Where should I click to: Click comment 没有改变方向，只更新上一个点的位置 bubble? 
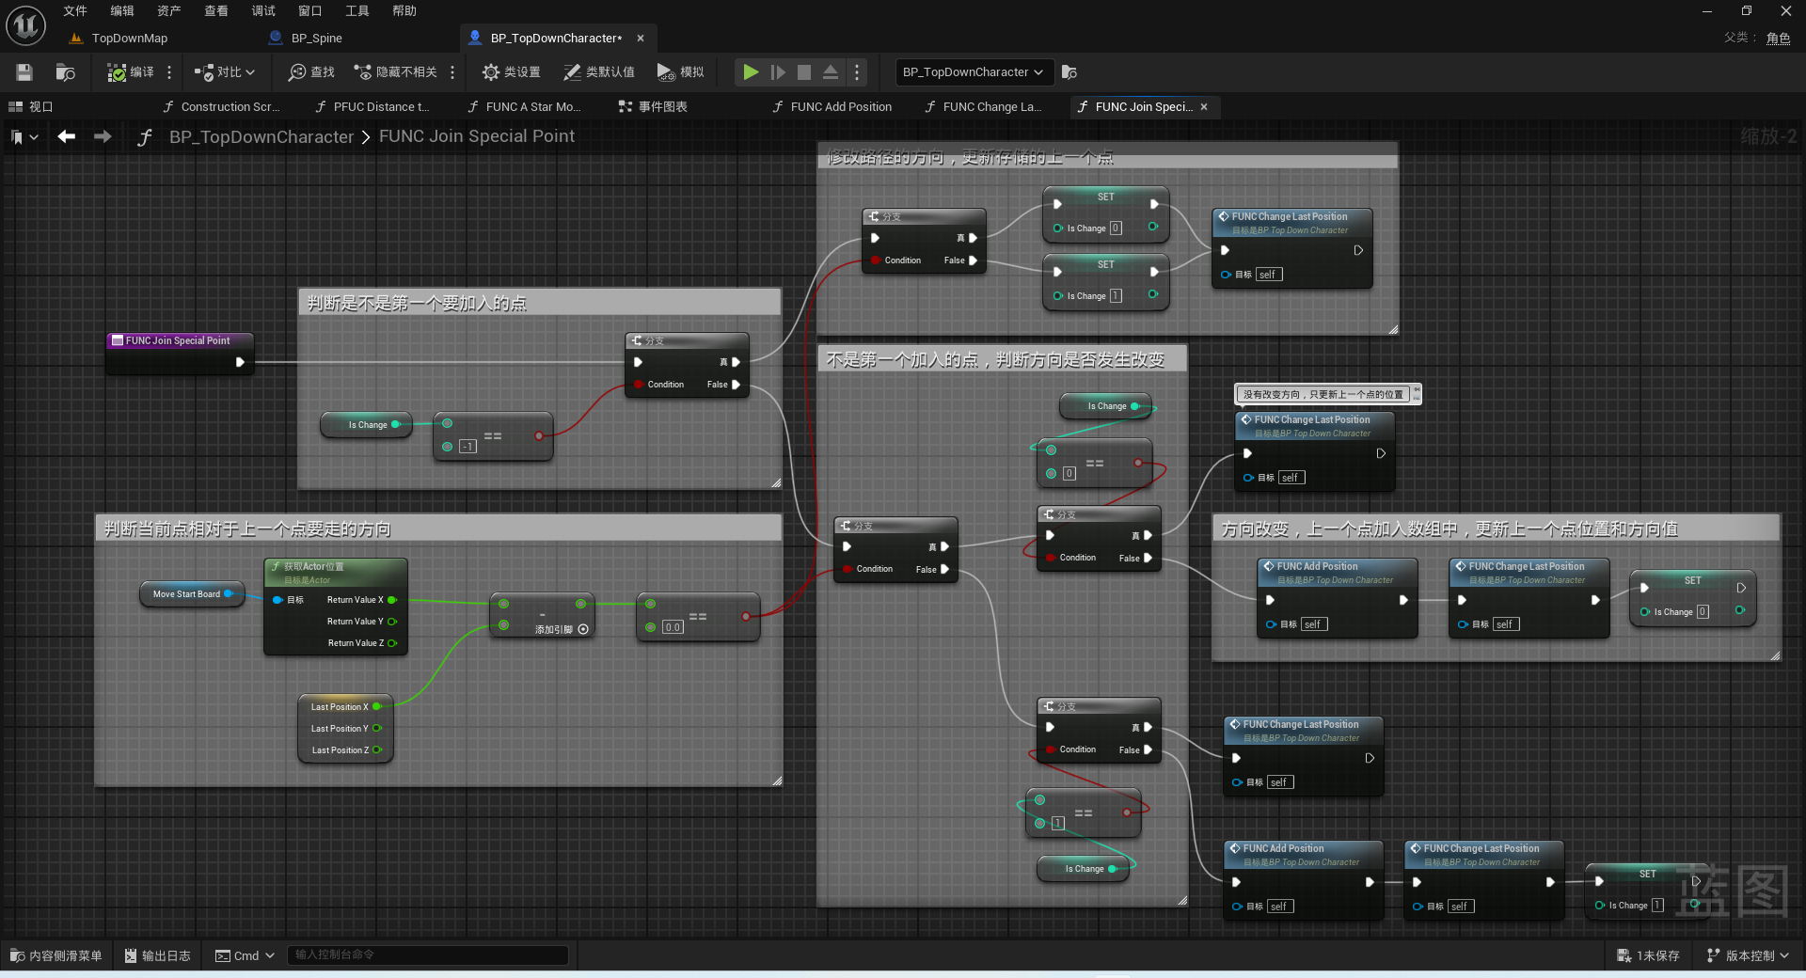click(x=1323, y=394)
